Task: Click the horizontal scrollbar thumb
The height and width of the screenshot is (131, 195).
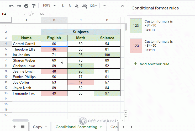Action: pyautogui.click(x=20, y=120)
